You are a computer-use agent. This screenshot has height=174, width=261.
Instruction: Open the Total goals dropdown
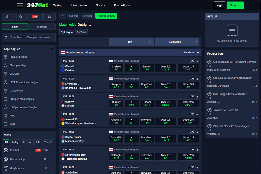pyautogui.click(x=177, y=42)
